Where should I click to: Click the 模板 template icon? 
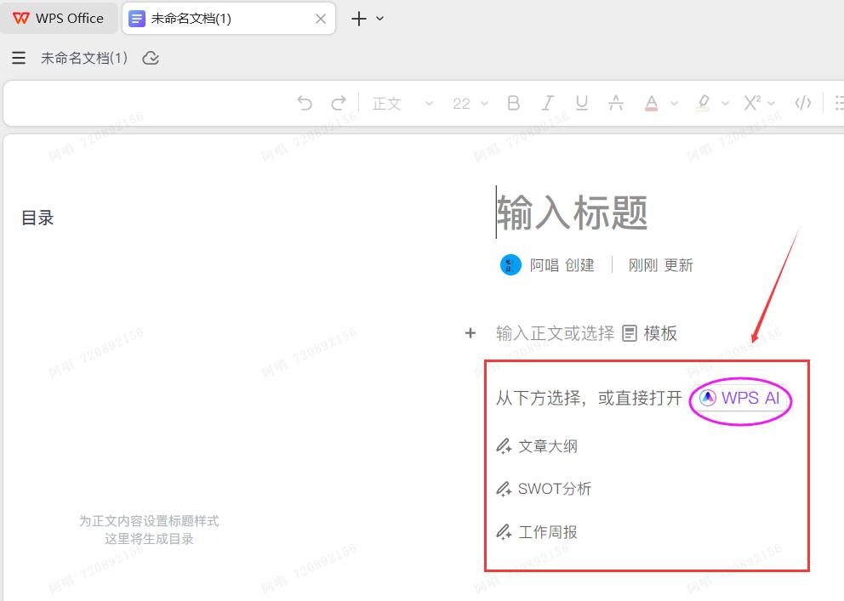click(x=630, y=333)
